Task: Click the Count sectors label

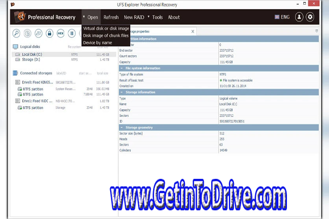Action: point(128,56)
